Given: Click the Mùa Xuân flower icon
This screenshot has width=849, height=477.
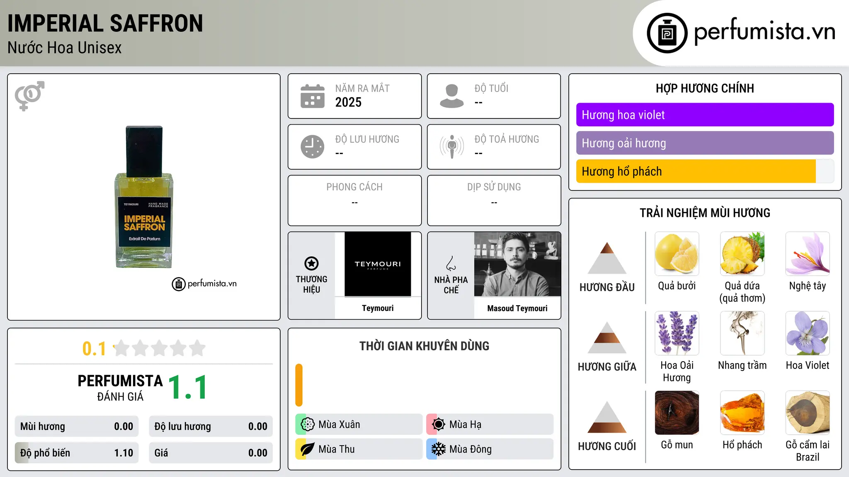Looking at the screenshot, I should (x=308, y=424).
